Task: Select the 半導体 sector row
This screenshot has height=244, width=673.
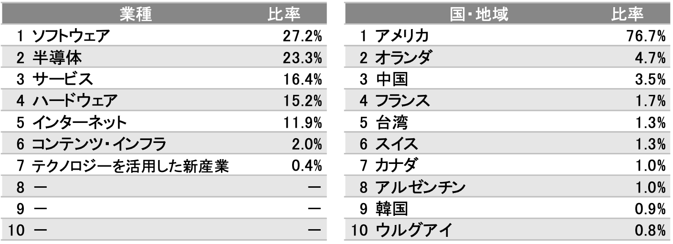Action: pos(164,58)
